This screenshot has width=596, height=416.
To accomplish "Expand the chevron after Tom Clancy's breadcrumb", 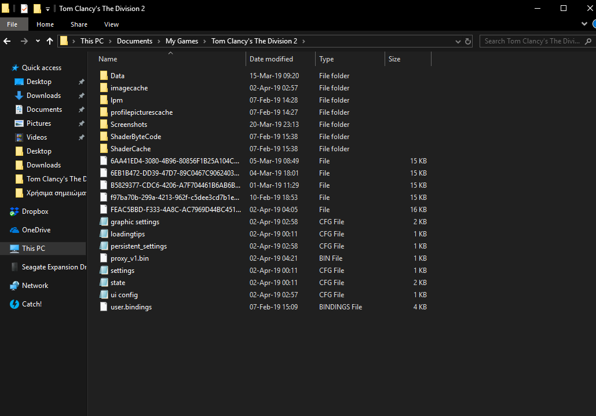I will pyautogui.click(x=304, y=42).
